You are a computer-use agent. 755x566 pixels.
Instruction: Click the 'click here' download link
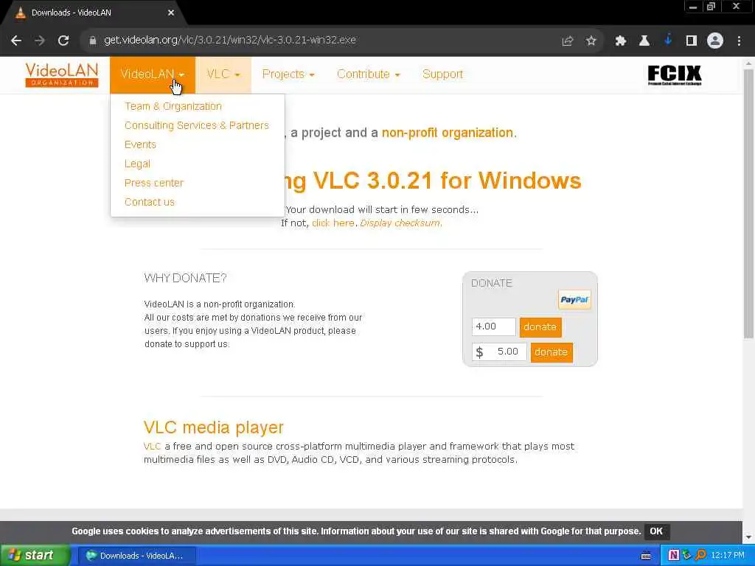point(333,223)
